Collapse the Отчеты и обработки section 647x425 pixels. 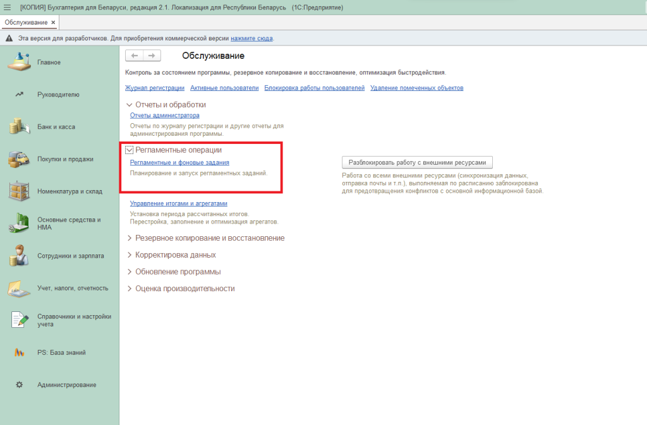[x=130, y=105]
